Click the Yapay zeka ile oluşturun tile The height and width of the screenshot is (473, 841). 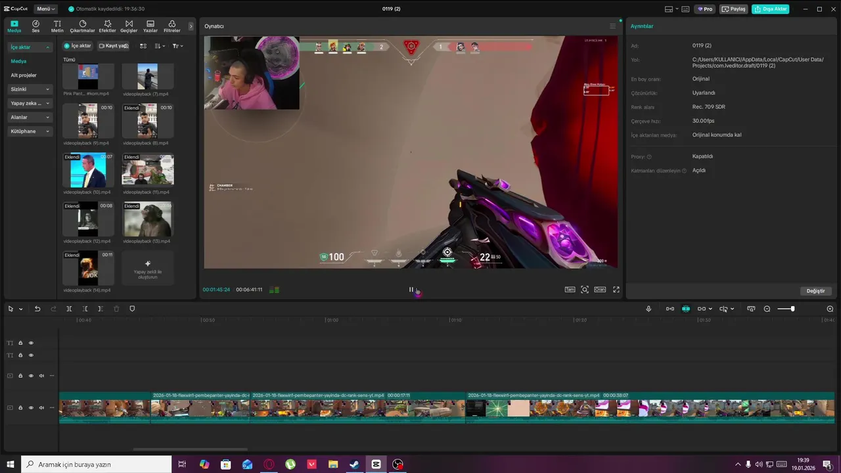148,268
